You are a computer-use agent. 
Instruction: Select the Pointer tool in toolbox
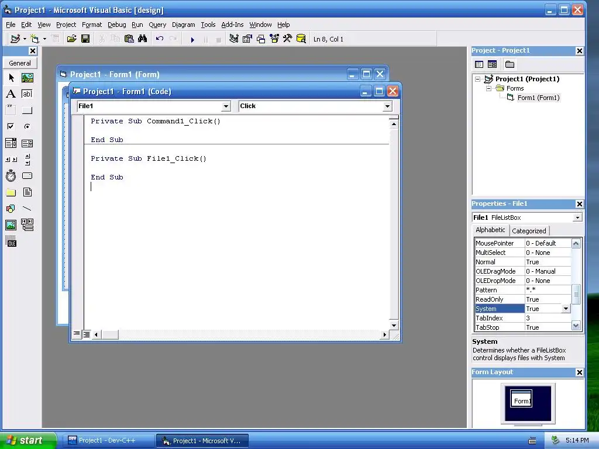point(11,78)
